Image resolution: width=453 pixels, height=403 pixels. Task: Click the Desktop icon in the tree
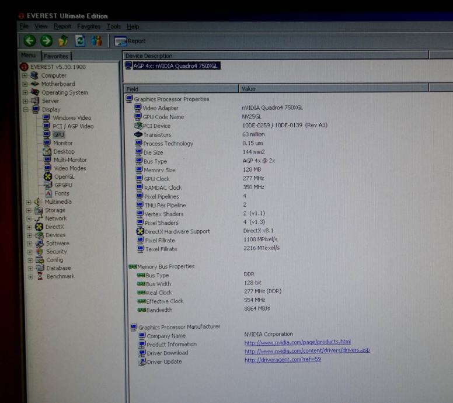click(47, 151)
